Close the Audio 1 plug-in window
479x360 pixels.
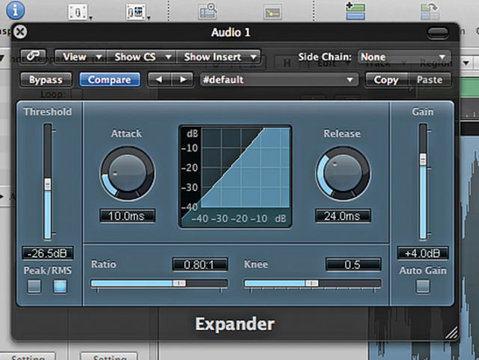pyautogui.click(x=20, y=31)
